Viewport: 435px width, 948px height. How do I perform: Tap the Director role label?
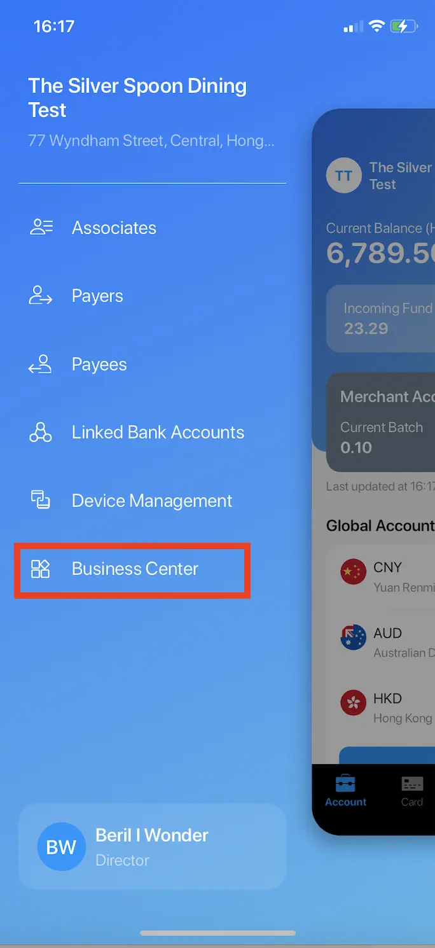pyautogui.click(x=122, y=860)
